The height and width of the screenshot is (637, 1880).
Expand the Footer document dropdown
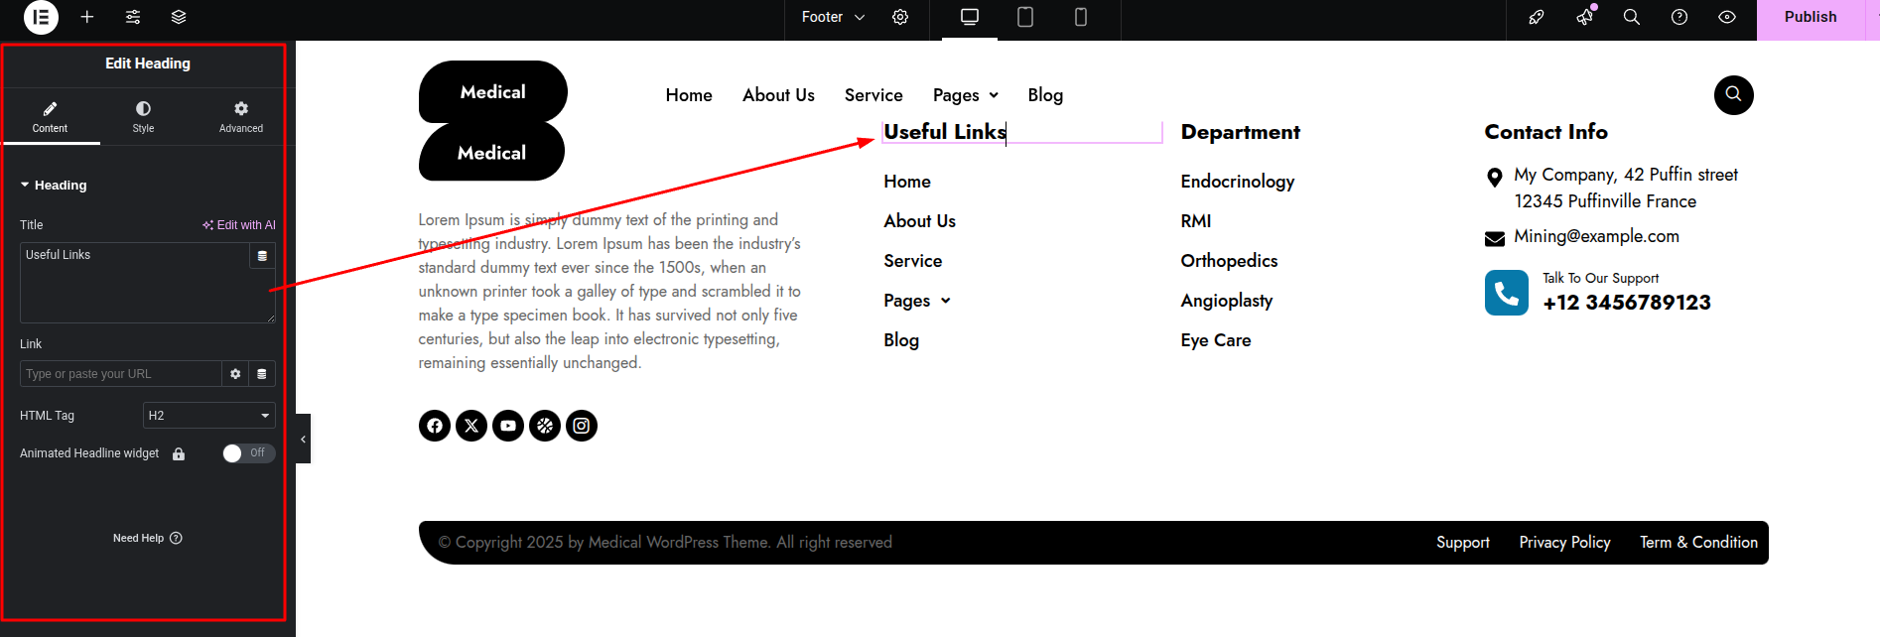833,17
